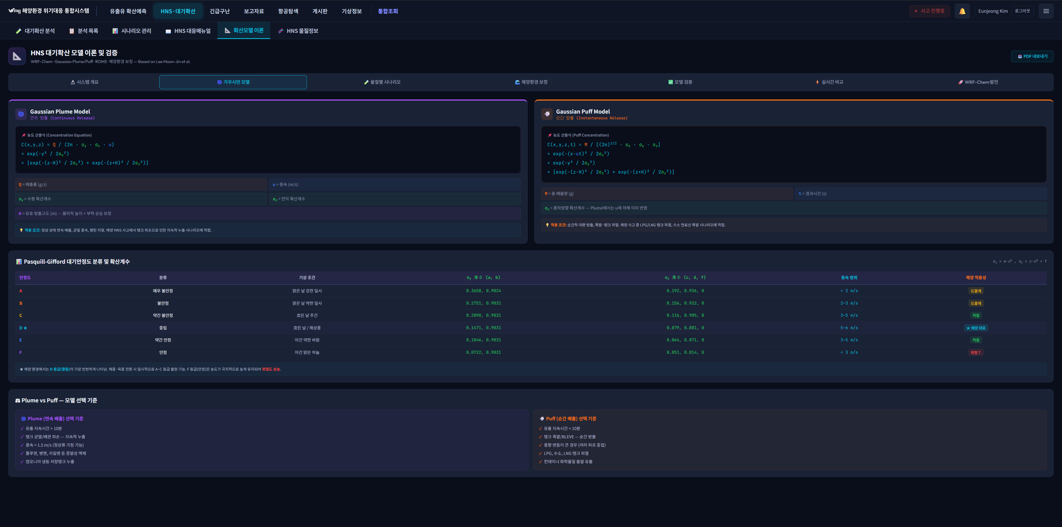Switch to 모델 검증 tab
The width and height of the screenshot is (1062, 527).
(x=680, y=82)
